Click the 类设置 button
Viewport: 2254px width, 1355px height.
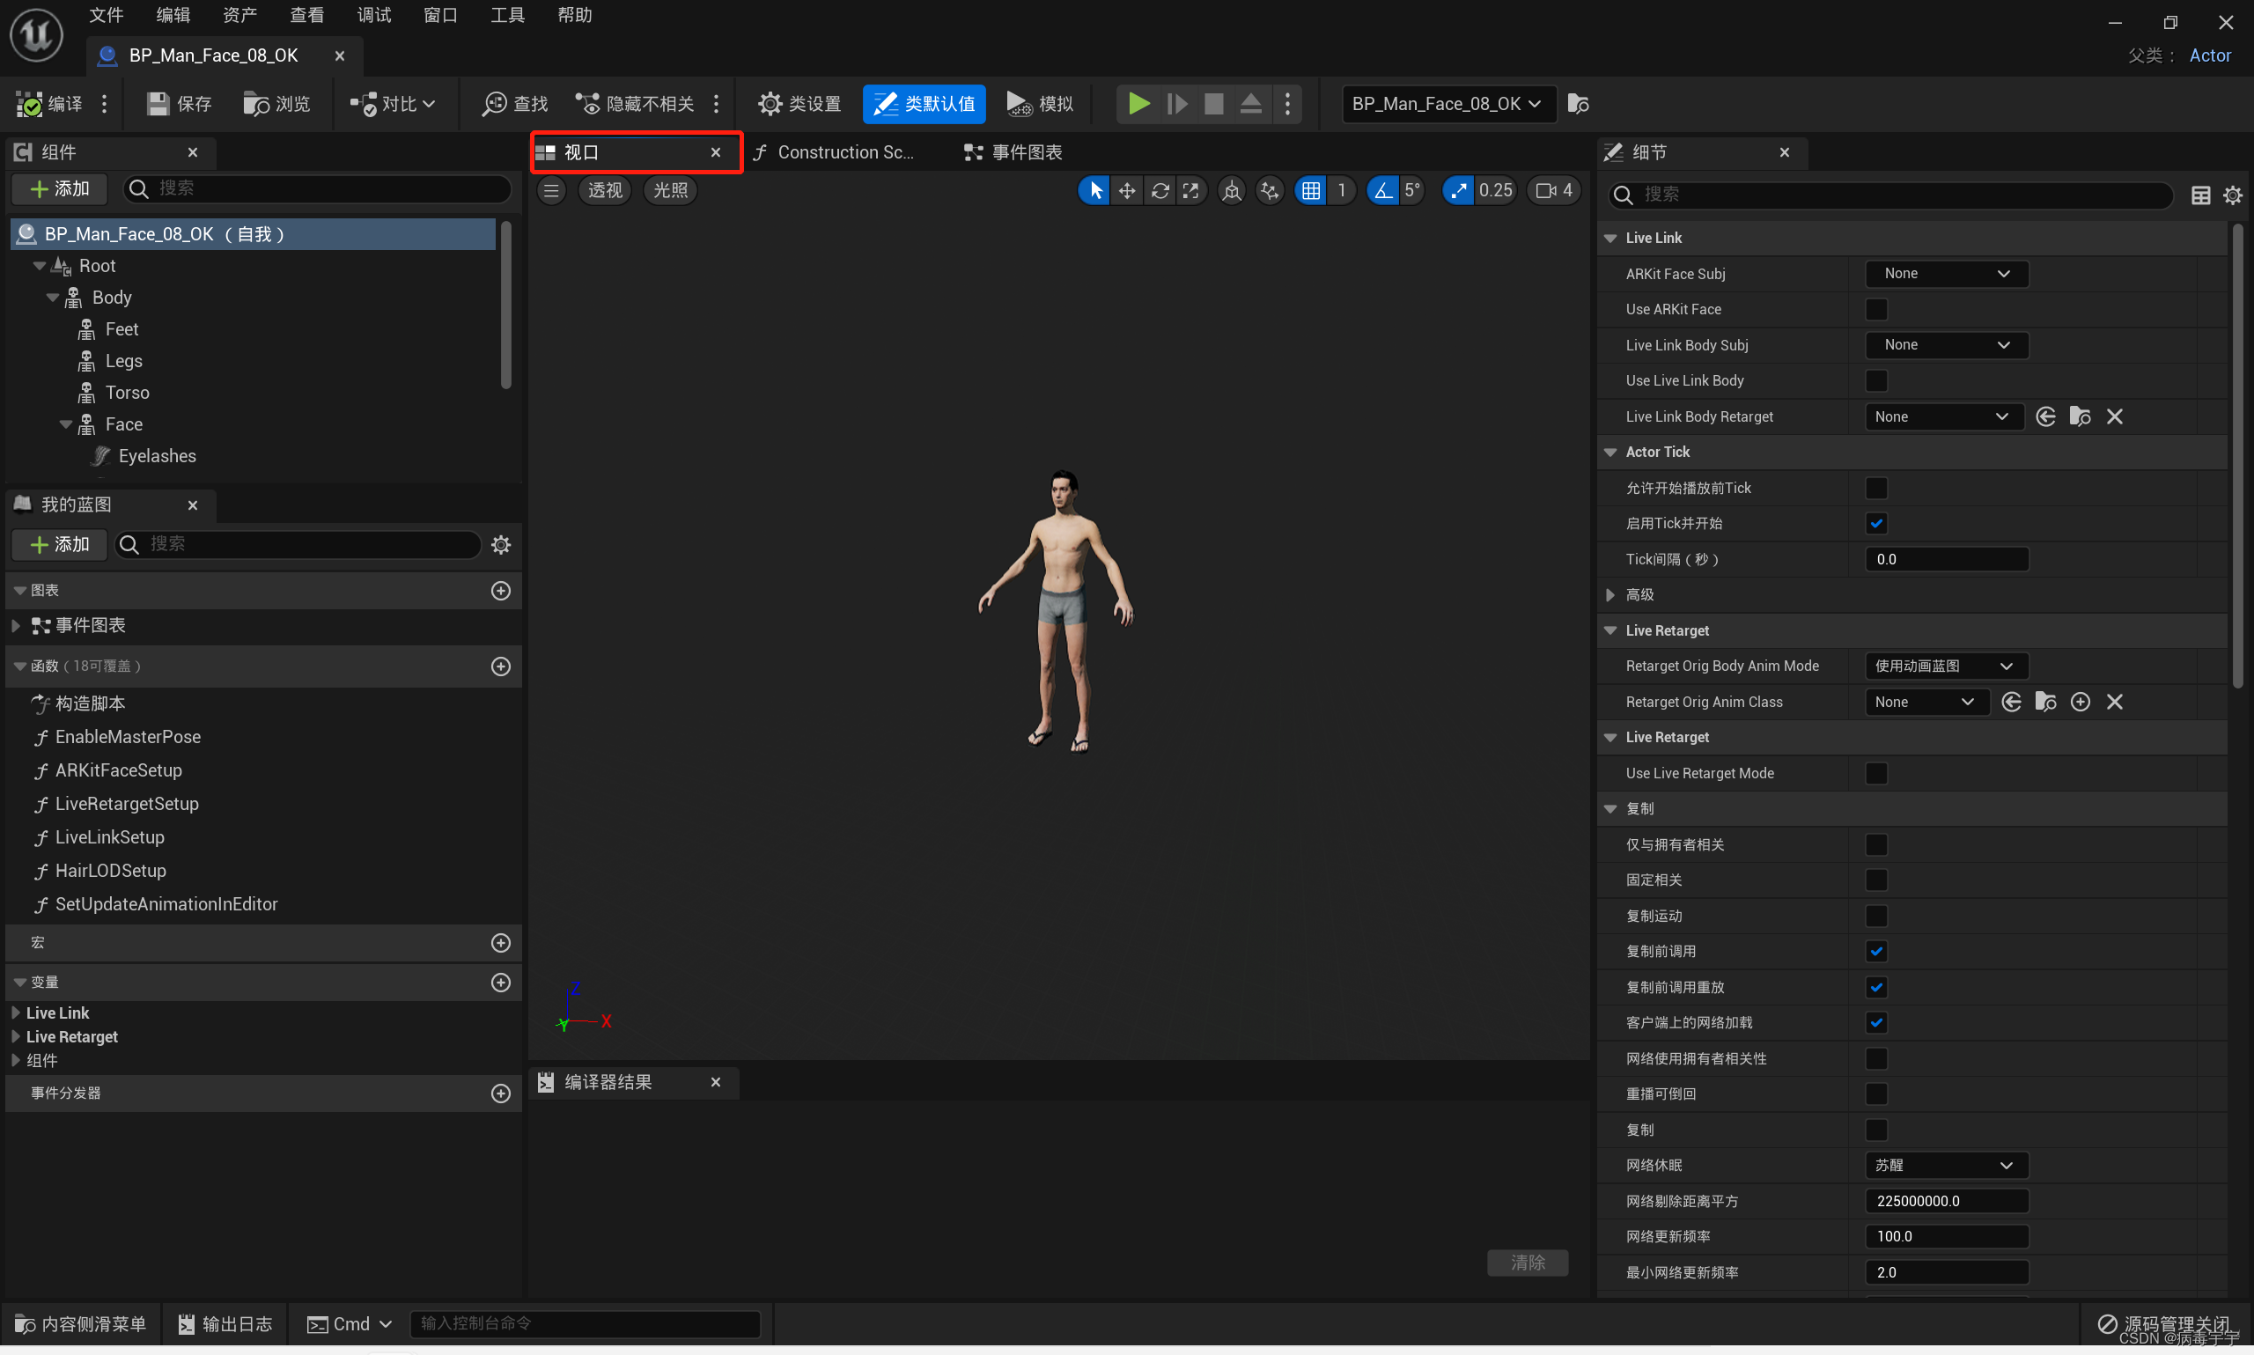tap(798, 103)
